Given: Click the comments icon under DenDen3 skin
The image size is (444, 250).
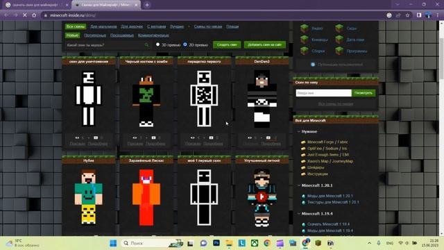Looking at the screenshot, I should pos(268,137).
